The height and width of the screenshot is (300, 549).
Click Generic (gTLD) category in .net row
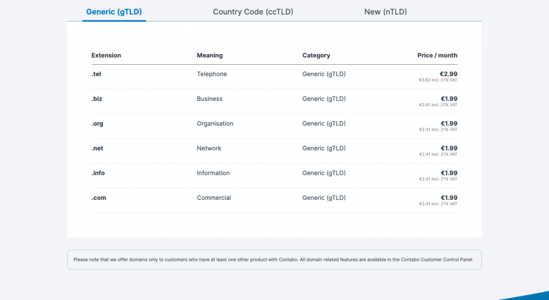pyautogui.click(x=324, y=148)
